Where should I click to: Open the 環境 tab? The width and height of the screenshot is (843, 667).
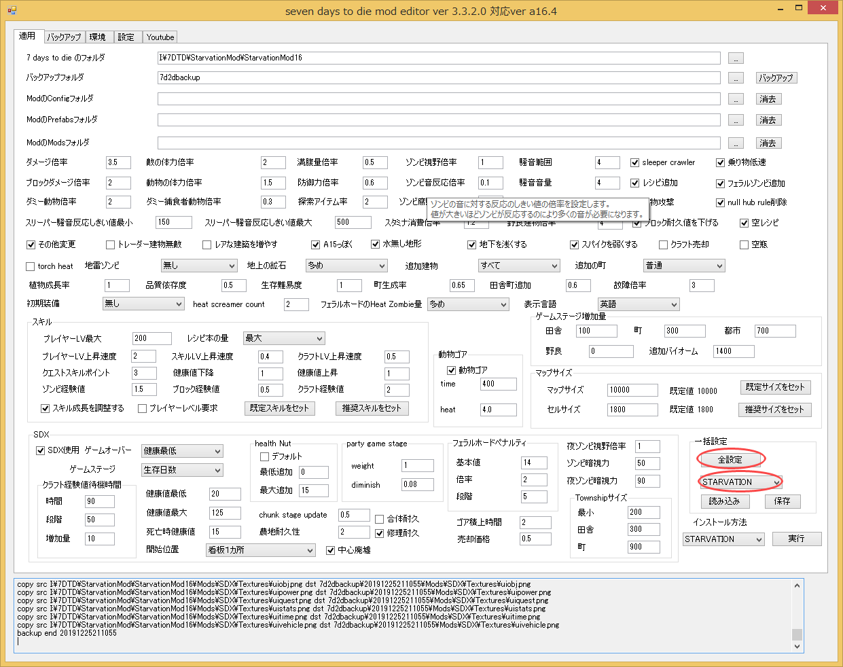tap(98, 37)
